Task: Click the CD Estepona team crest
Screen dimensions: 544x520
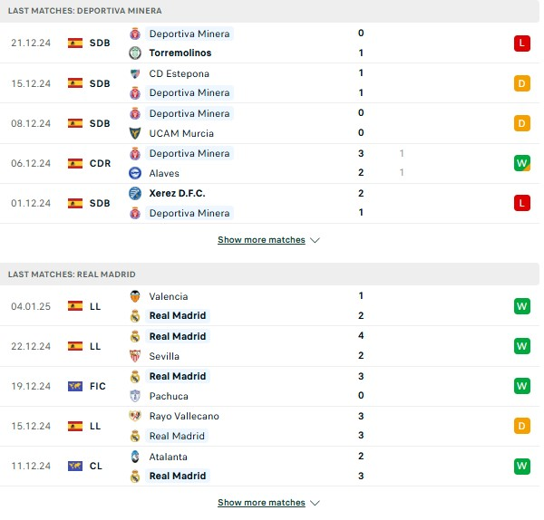Action: (135, 73)
